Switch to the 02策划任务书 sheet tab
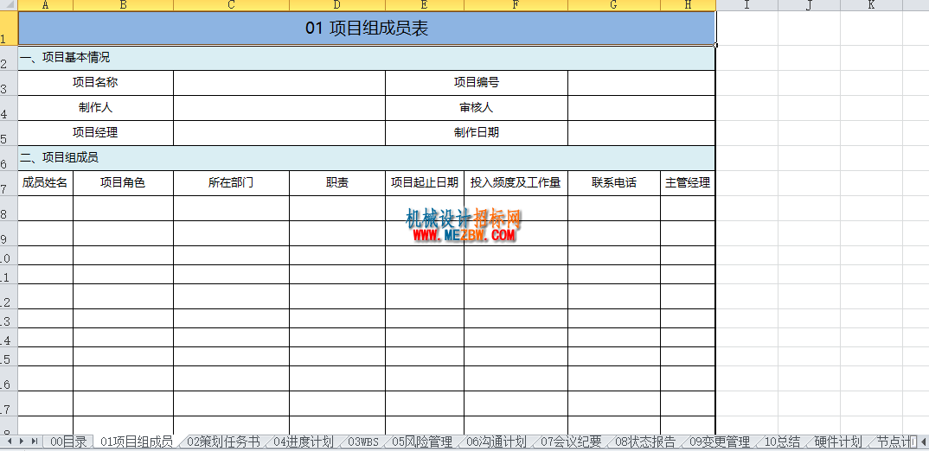The height and width of the screenshot is (451, 929). pos(223,441)
